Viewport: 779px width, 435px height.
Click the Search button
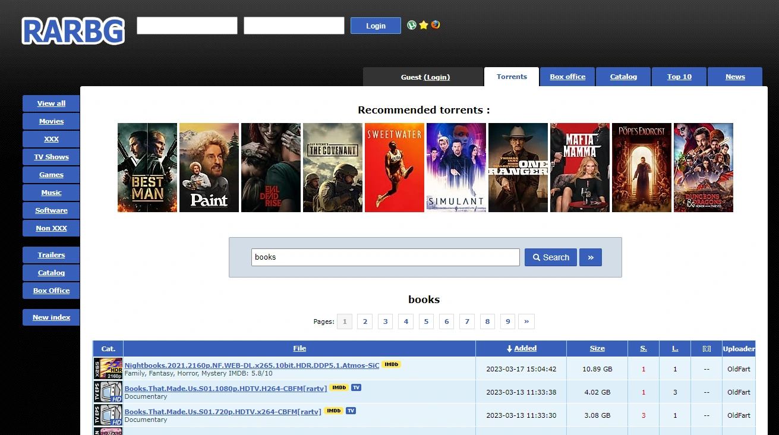(551, 257)
